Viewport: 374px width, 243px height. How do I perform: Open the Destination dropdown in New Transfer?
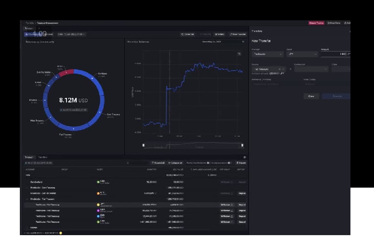pos(311,69)
